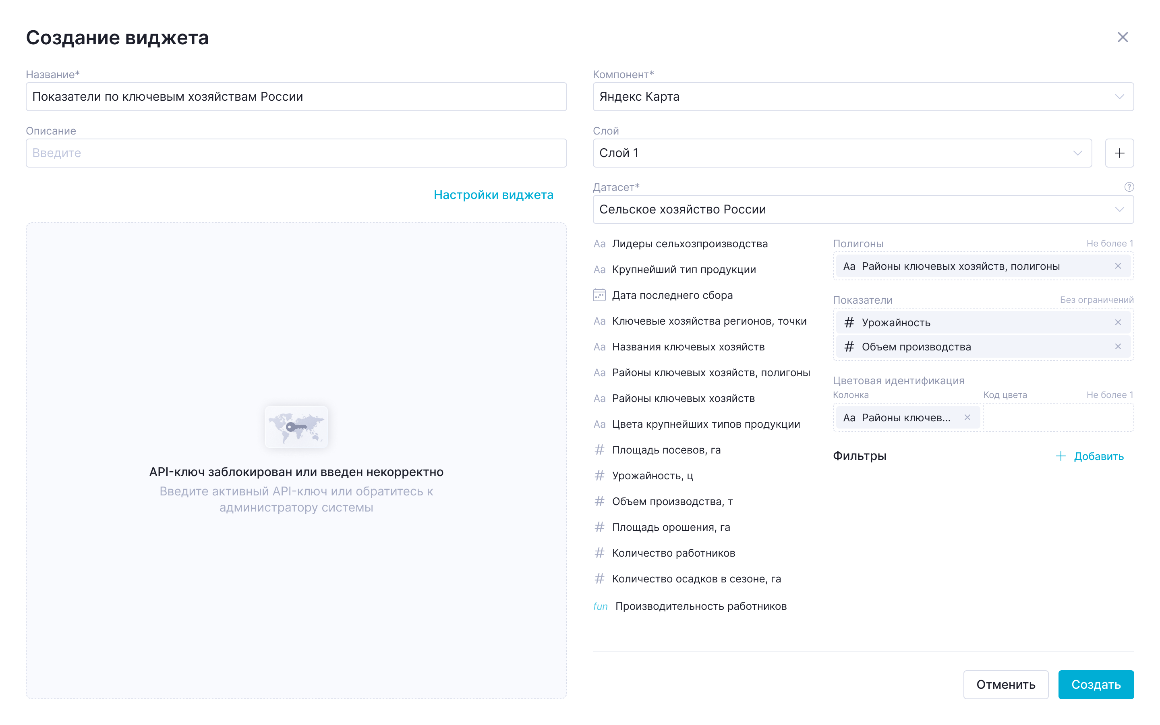Image resolution: width=1160 pixels, height=725 pixels.
Task: Select field Лидеры сельхозпроизводства
Action: [689, 244]
